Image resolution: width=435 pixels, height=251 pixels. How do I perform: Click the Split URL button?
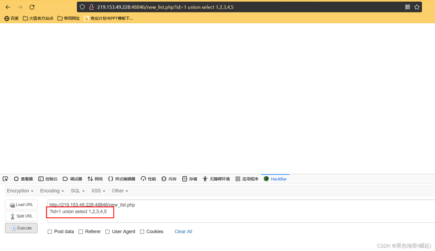21,216
